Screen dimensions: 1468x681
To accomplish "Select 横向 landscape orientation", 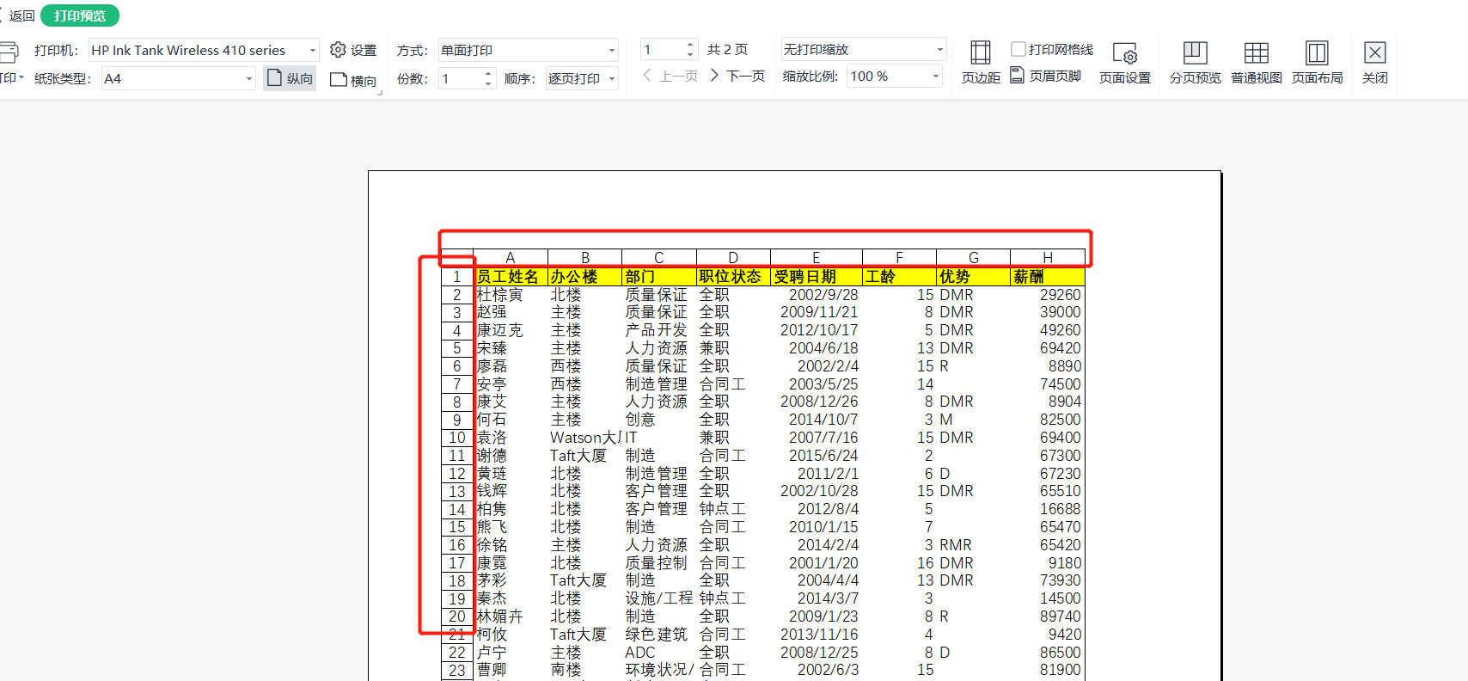I will pos(353,79).
